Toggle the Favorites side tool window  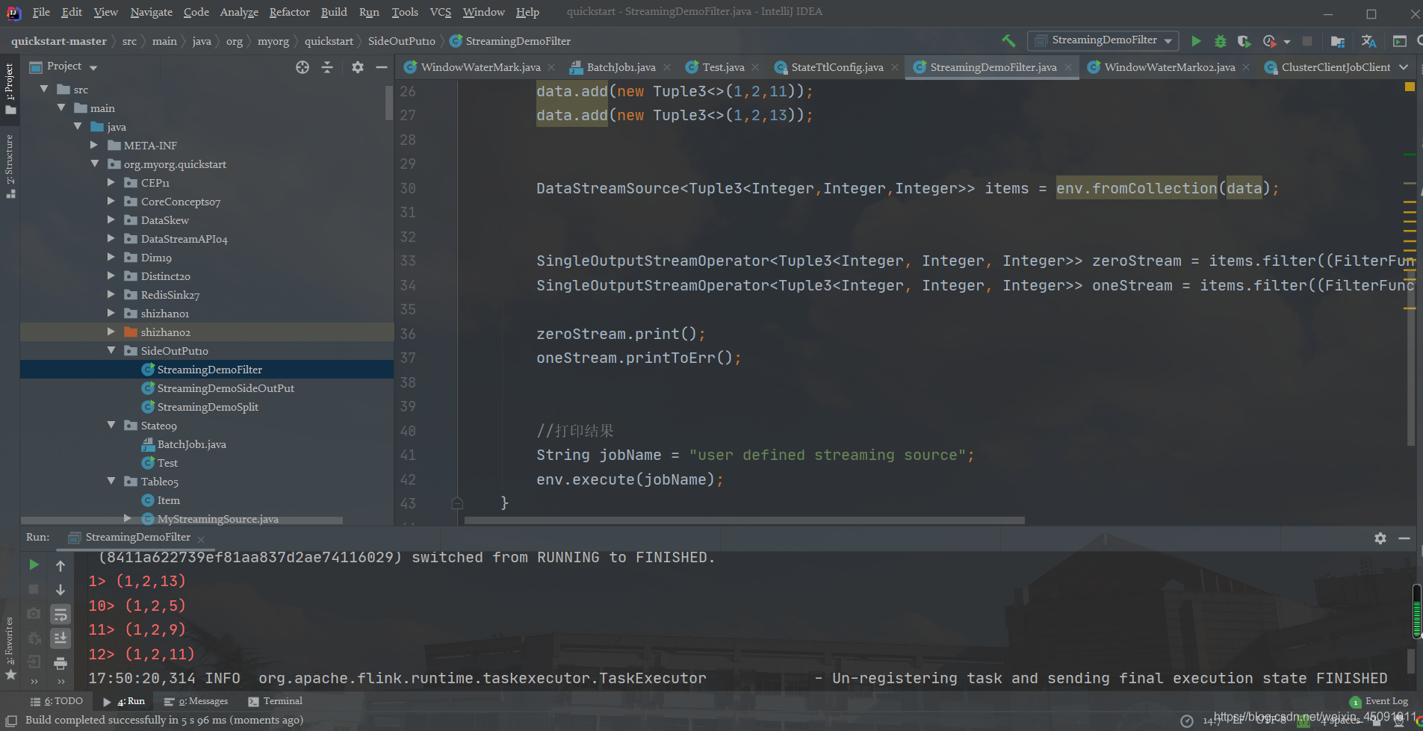click(10, 648)
